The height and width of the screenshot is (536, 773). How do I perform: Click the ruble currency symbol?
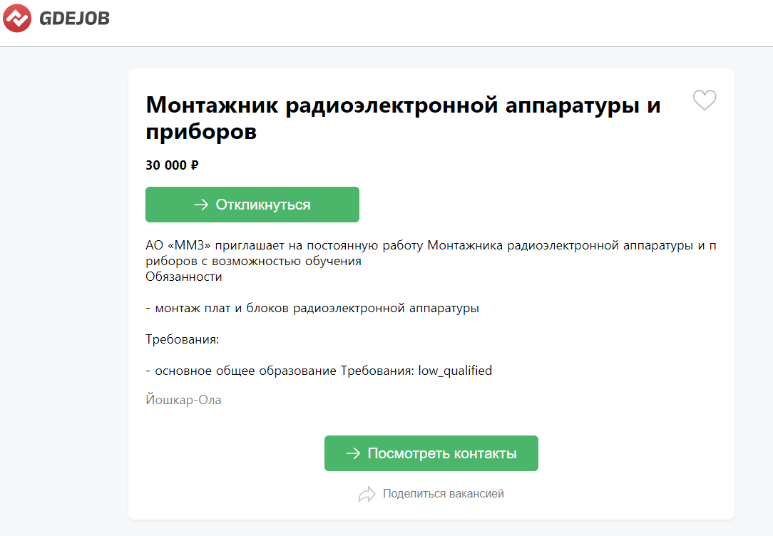[194, 165]
